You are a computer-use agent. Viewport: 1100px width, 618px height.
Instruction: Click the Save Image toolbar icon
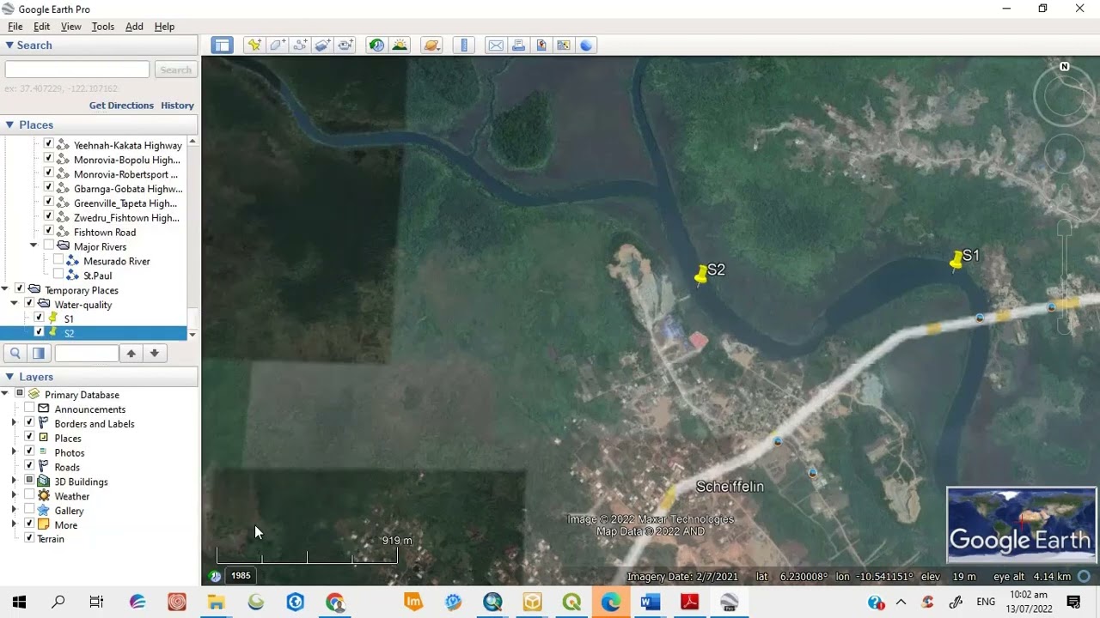pyautogui.click(x=541, y=45)
